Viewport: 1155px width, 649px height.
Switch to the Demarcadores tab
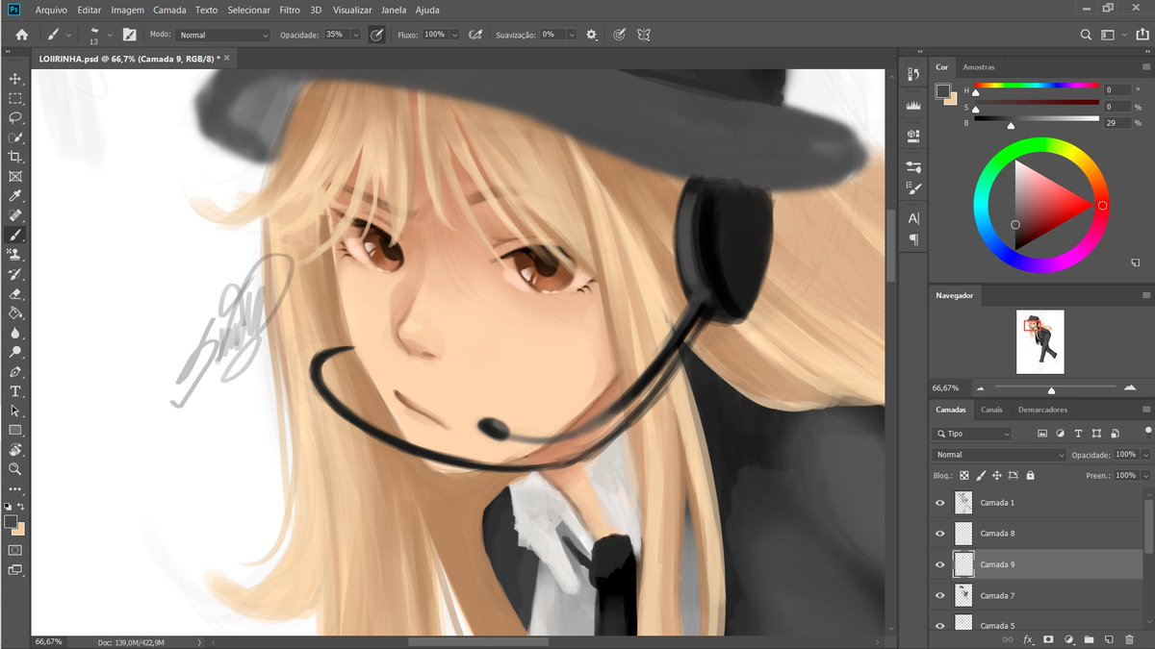coord(1042,410)
